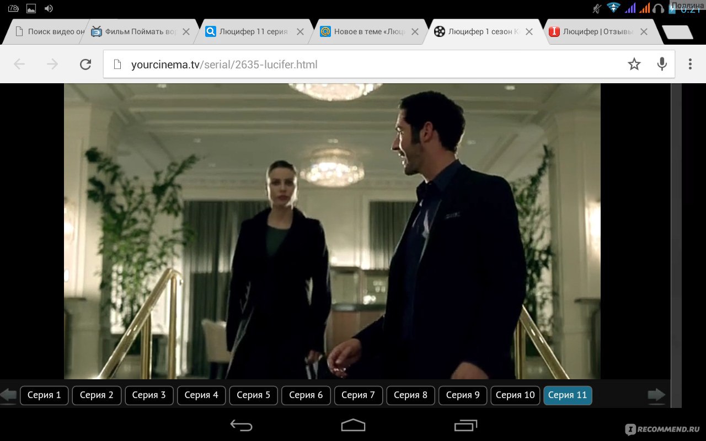Tap the video player frame
706x441 pixels.
(332, 231)
